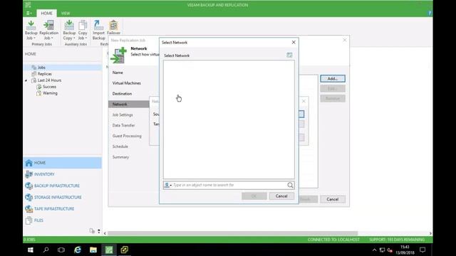Open File Explorer from taskbar
456x256 pixels.
click(93, 250)
